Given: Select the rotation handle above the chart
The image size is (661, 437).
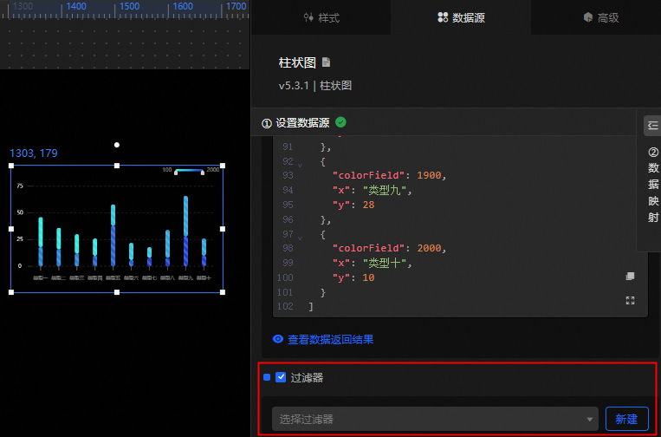Looking at the screenshot, I should click(x=117, y=145).
